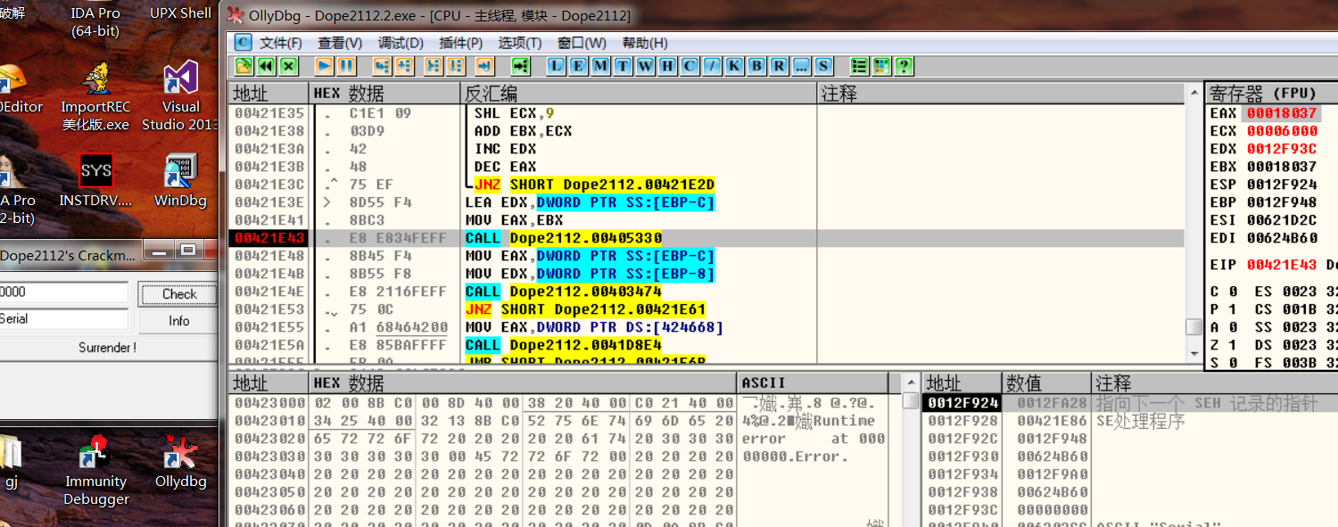
Task: Show CPU window (C toolbar button)
Action: [x=690, y=66]
